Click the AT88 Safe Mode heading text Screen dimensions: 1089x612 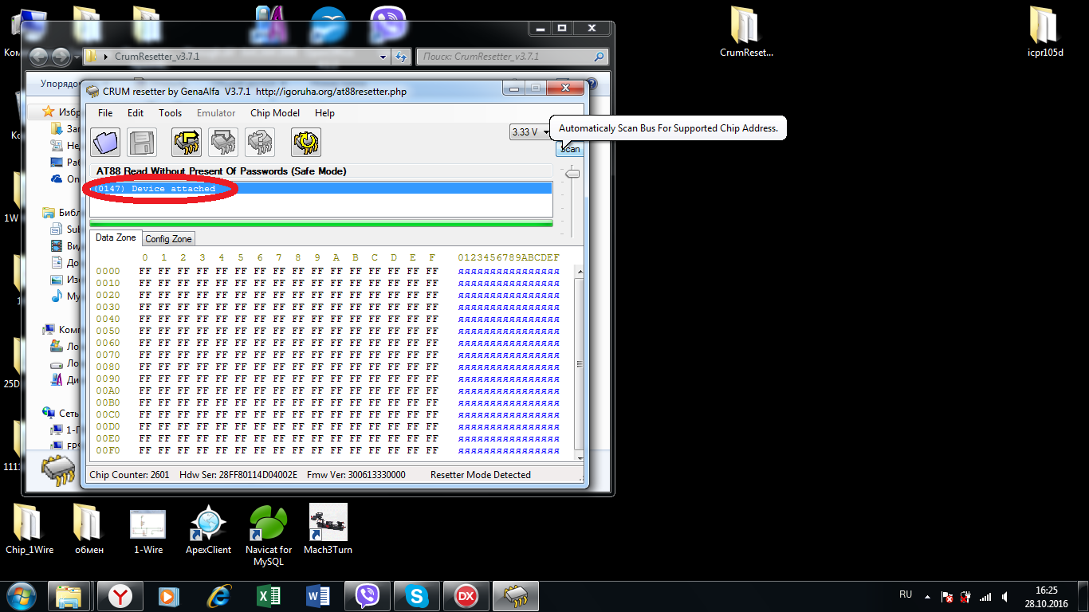coord(222,171)
